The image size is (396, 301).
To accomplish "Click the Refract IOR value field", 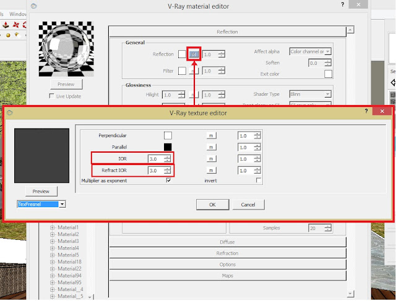I will 156,171.
